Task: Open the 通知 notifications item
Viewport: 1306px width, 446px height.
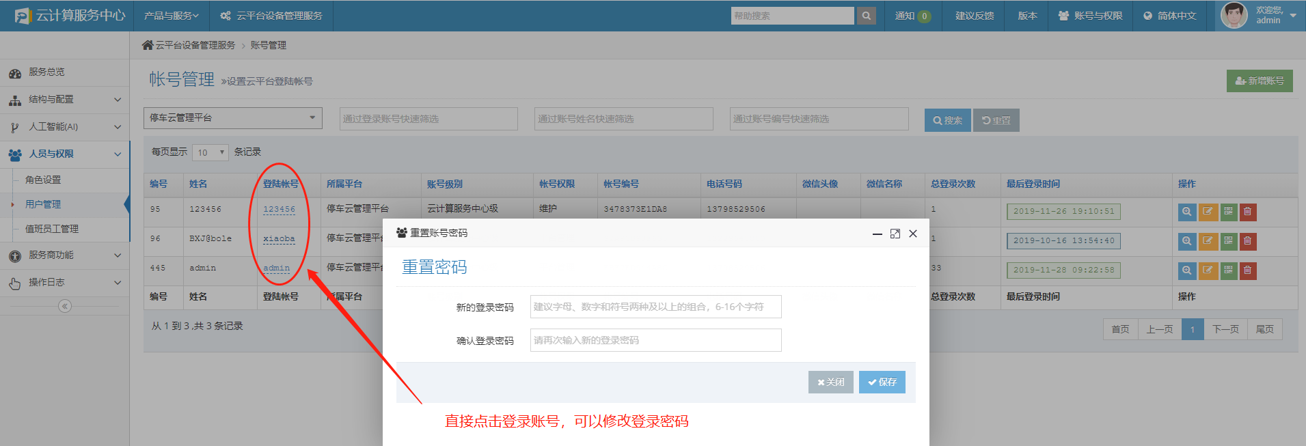Action: tap(913, 16)
